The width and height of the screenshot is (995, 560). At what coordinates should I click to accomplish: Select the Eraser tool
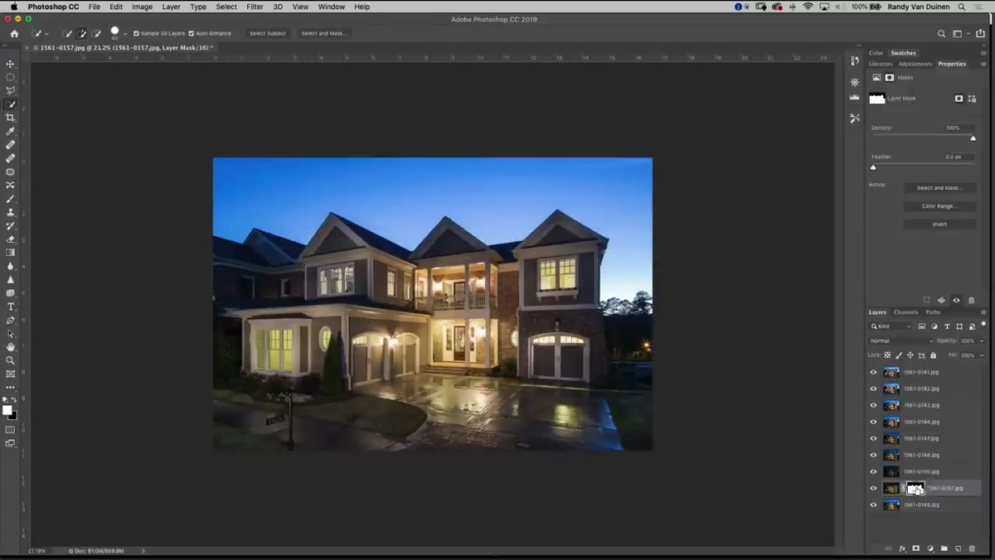10,239
